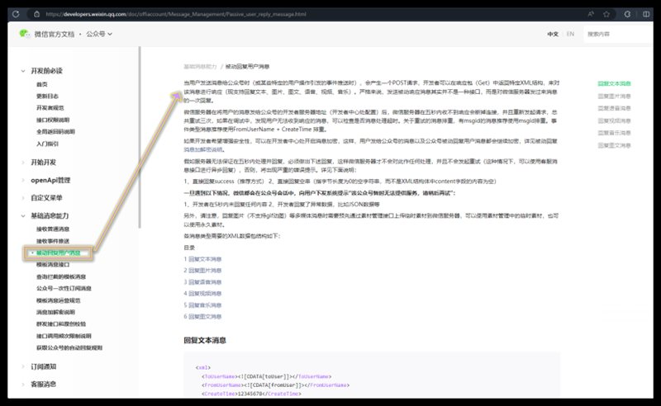
Task: Click the 微信官方文档 title text
Action: click(54, 34)
